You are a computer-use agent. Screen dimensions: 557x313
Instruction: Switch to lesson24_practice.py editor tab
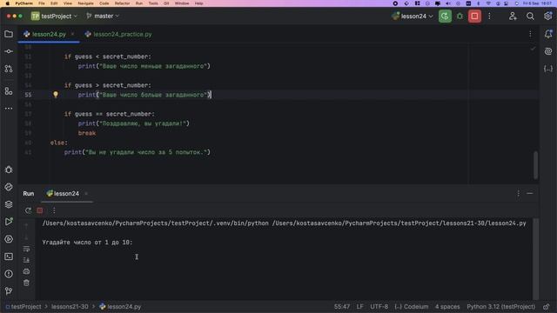(118, 35)
